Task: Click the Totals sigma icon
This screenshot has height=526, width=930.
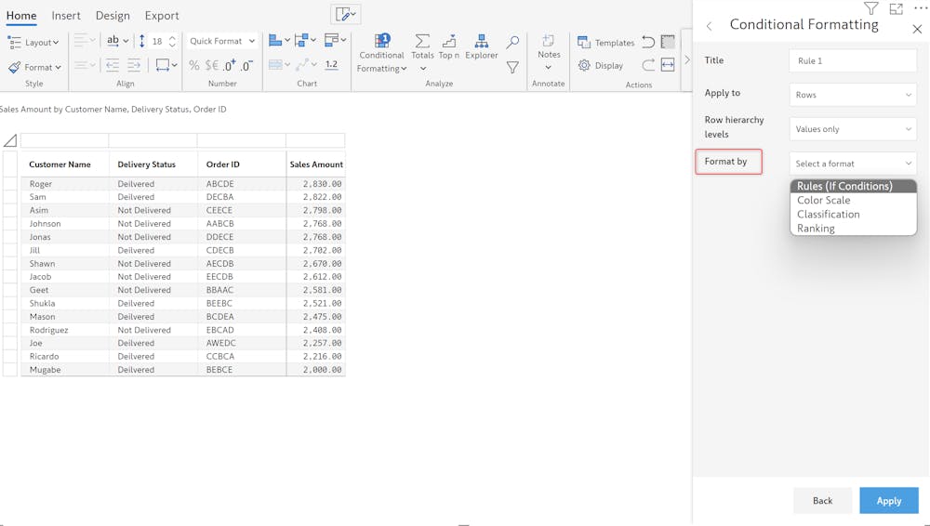Action: [422, 42]
